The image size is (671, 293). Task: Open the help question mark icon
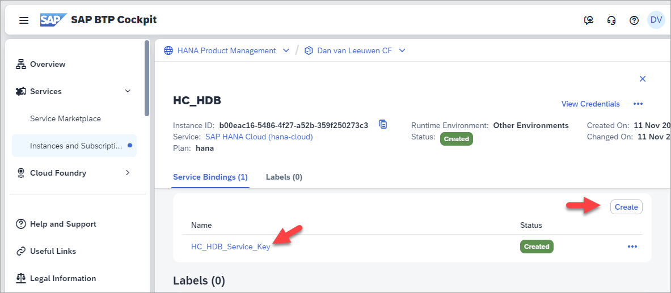(634, 20)
